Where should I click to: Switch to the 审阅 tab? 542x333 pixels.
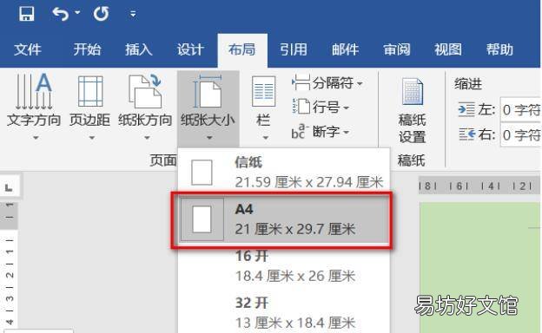click(396, 49)
